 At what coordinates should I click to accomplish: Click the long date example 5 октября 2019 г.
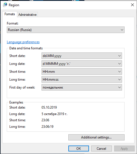point(54,114)
